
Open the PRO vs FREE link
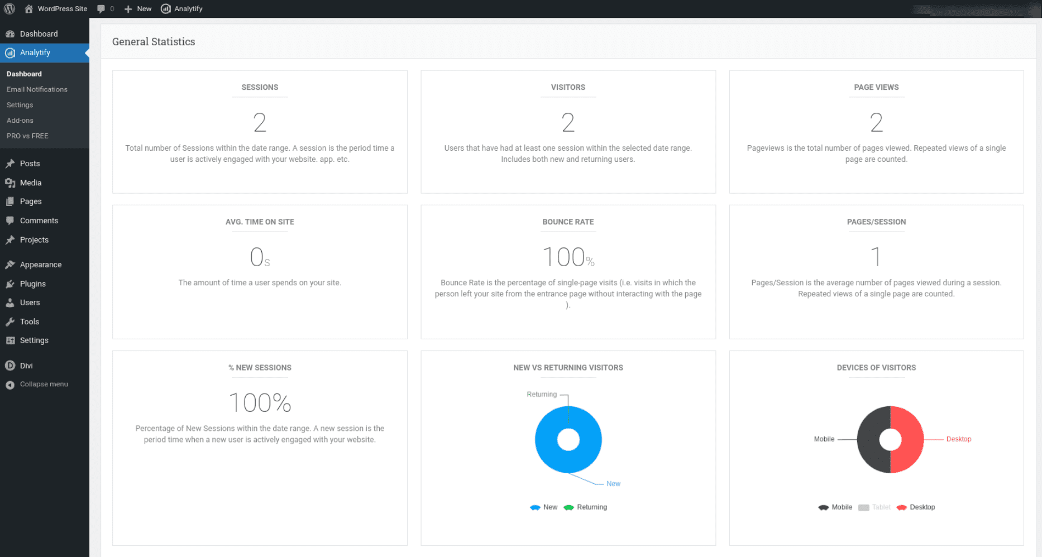coord(27,136)
